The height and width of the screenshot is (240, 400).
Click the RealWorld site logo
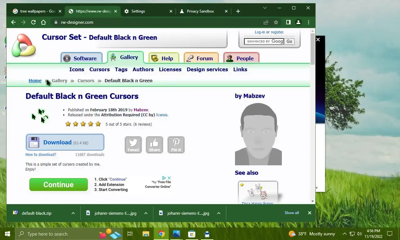click(x=24, y=45)
